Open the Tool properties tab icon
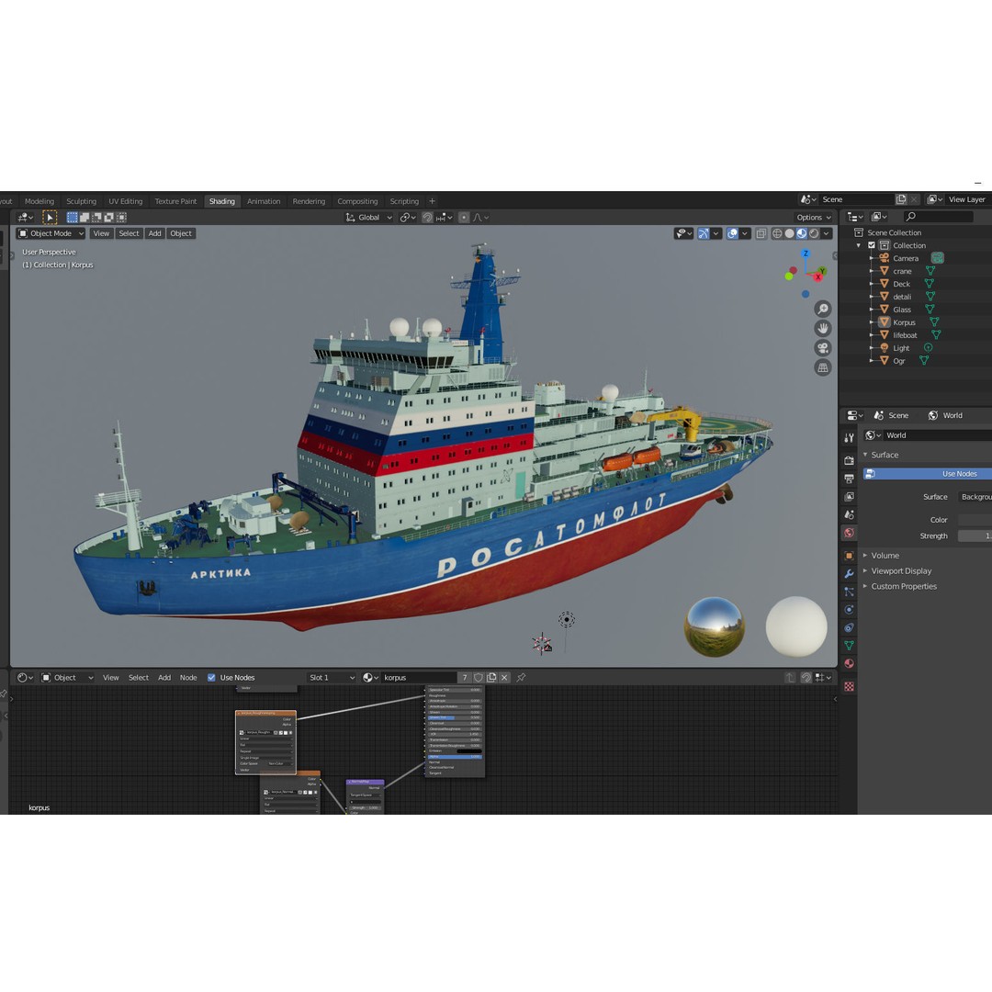 pos(849,438)
